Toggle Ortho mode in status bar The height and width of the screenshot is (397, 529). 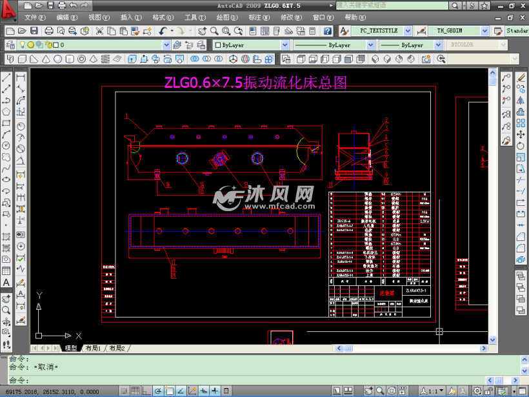click(x=146, y=391)
